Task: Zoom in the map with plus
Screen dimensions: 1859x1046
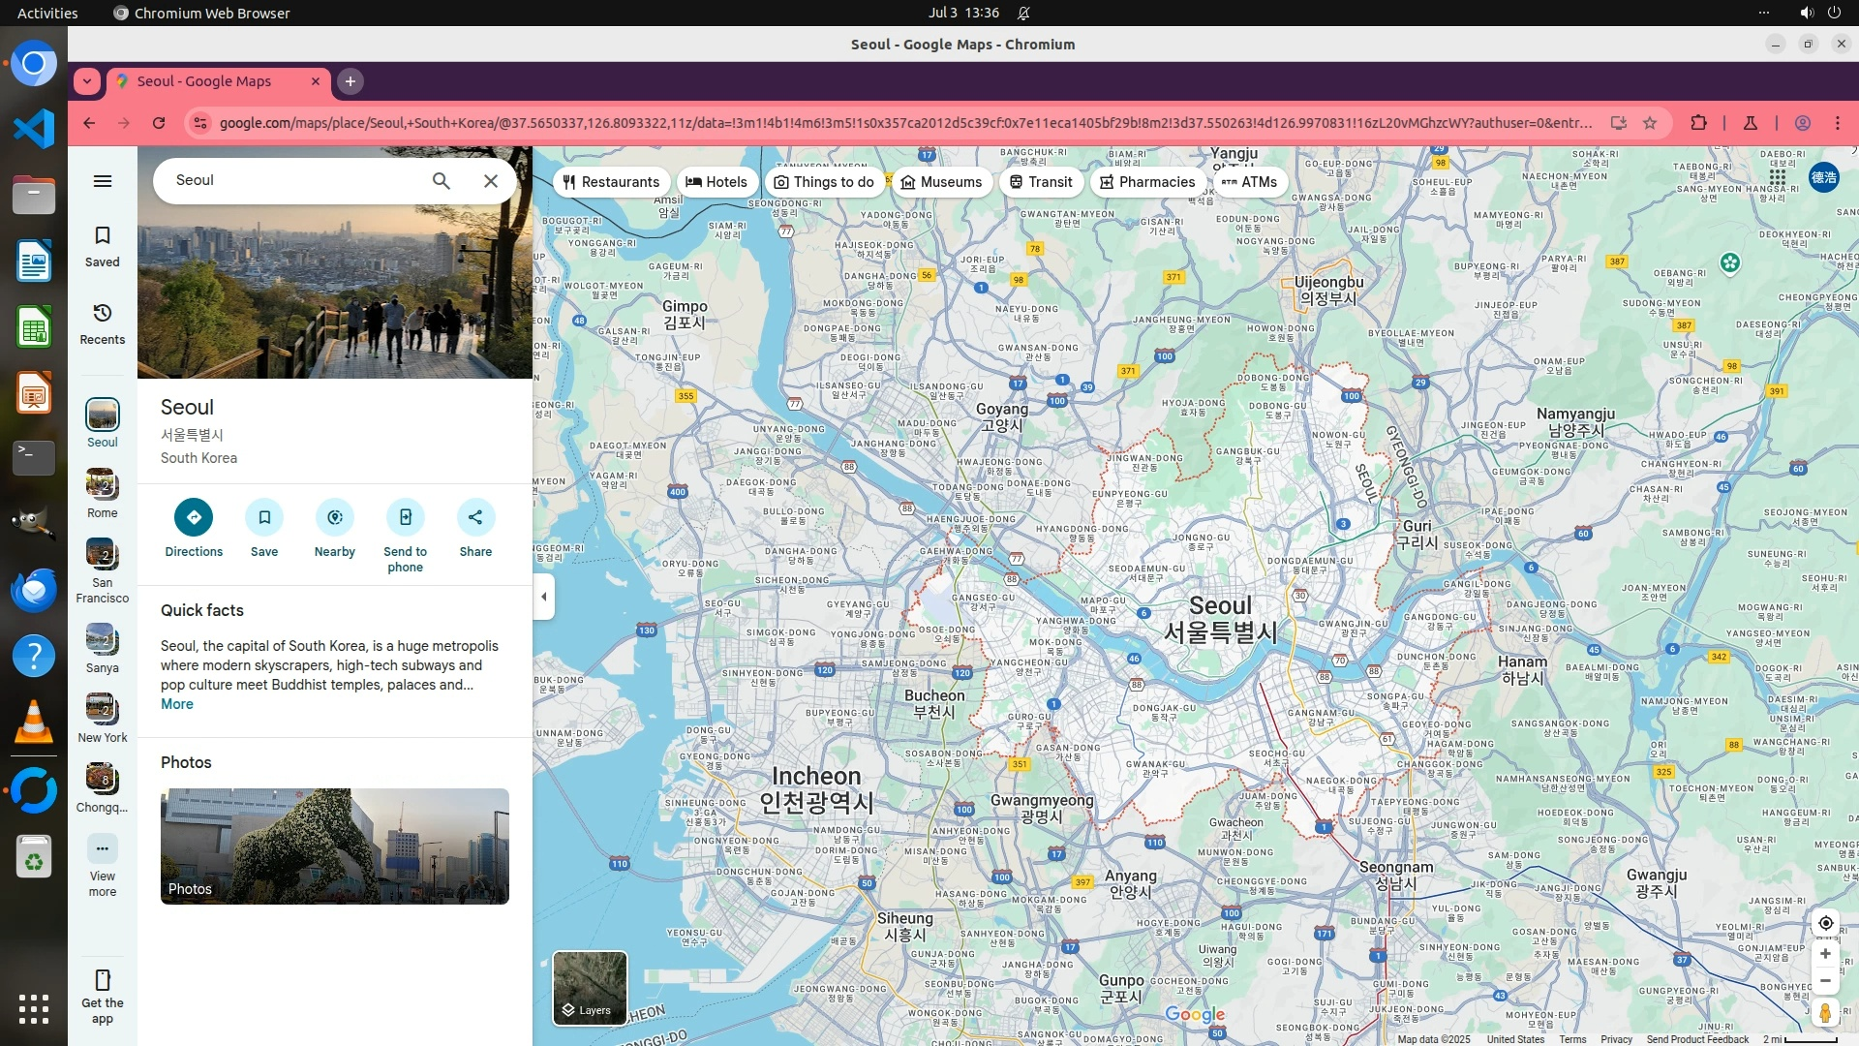Action: [x=1825, y=954]
